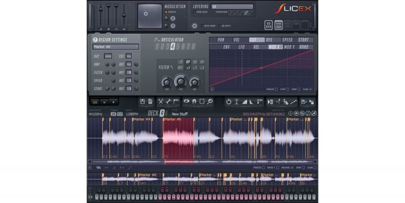The height and width of the screenshot is (203, 405).
Task: Toggle the Auto-dump option
Action: [202, 26]
